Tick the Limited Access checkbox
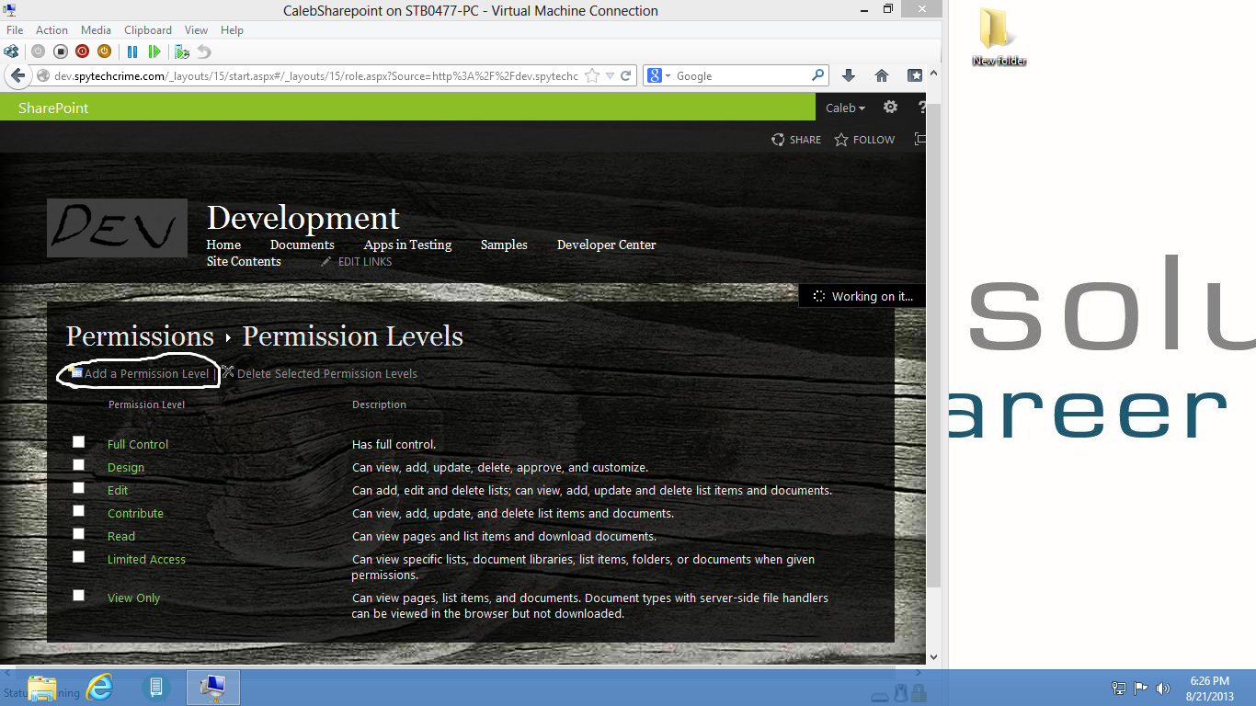Screen dimensions: 1256x706 [x=79, y=557]
